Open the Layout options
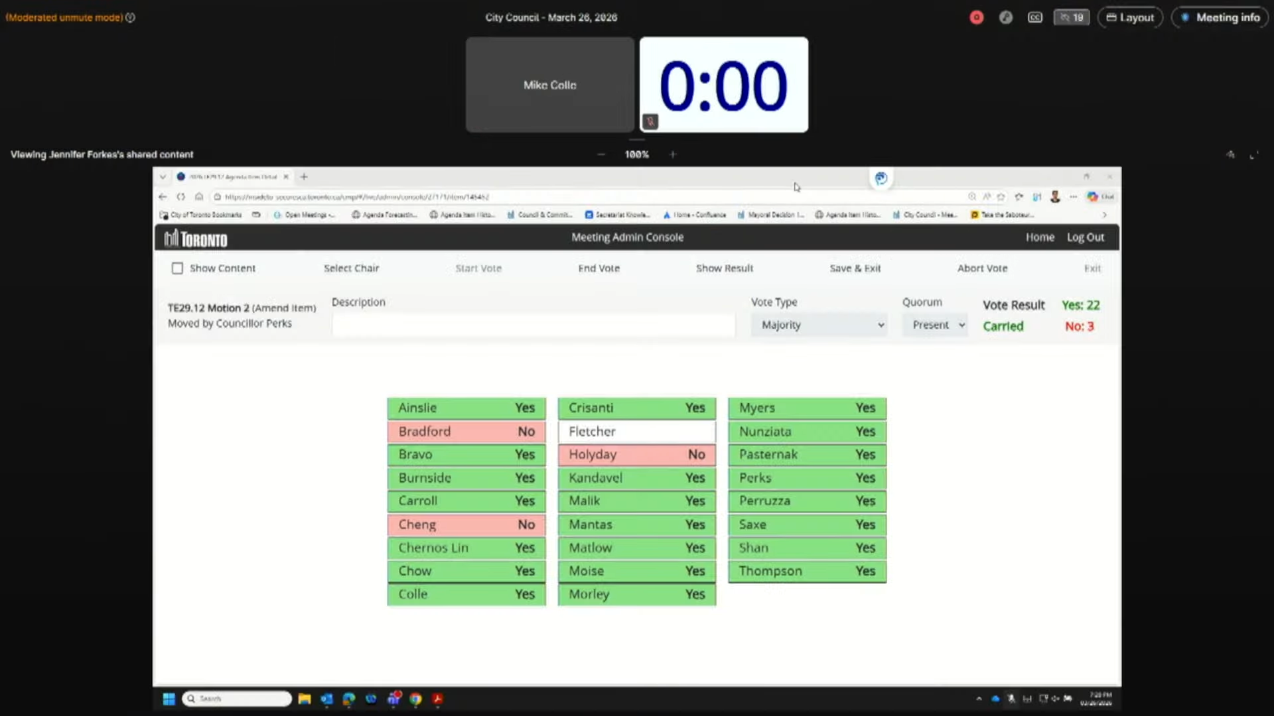This screenshot has height=716, width=1274. tap(1130, 18)
